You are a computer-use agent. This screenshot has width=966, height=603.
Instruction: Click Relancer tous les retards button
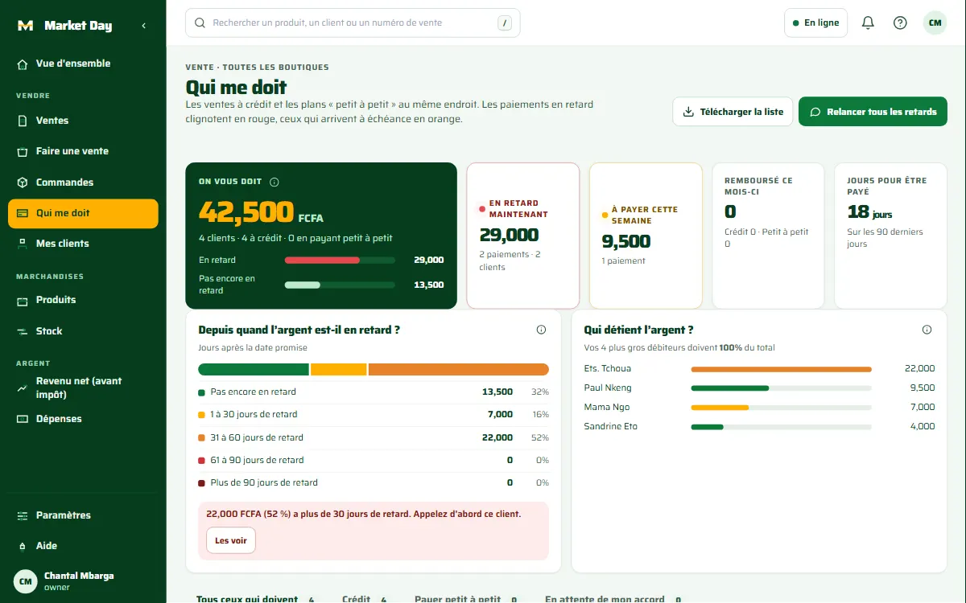(873, 112)
